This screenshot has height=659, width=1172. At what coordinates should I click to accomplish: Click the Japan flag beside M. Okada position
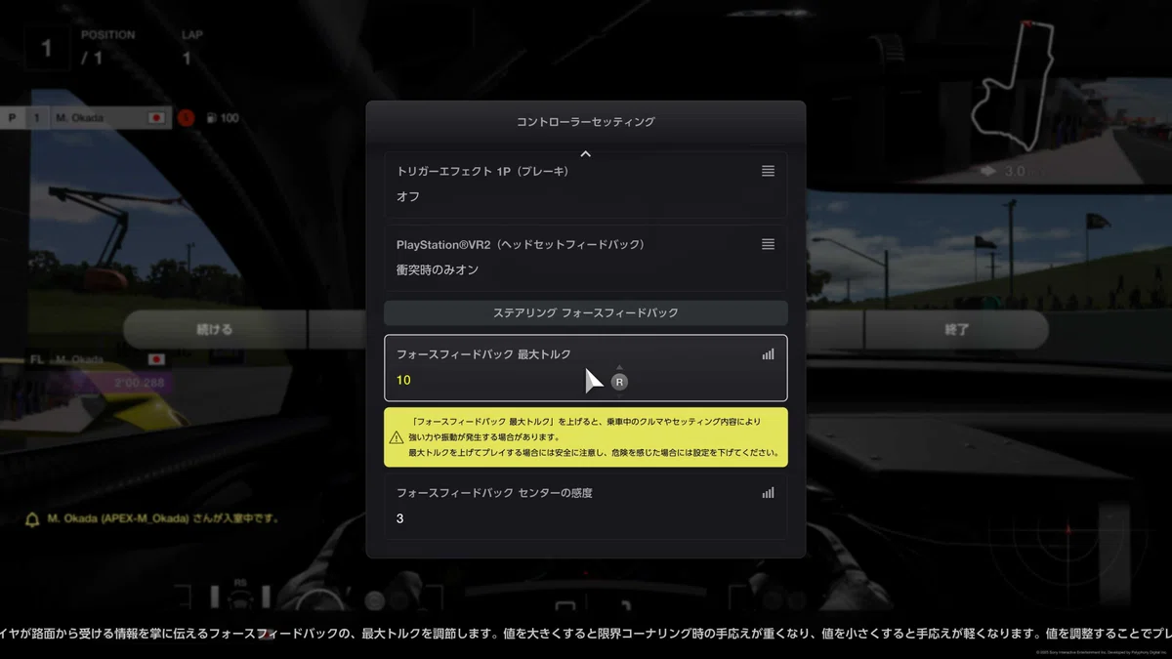point(154,118)
